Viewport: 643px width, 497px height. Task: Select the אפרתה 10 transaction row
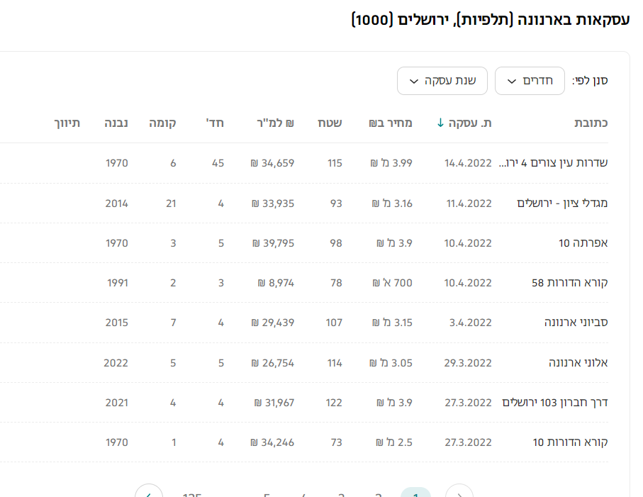tap(583, 243)
